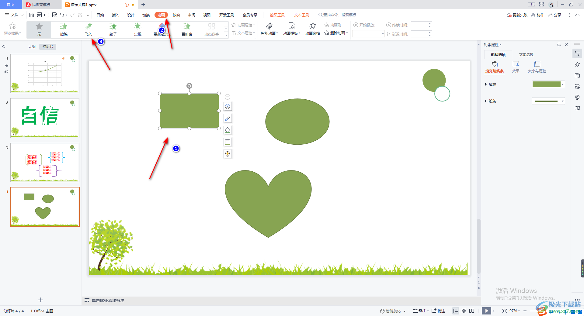Click the print preview icon
584x316 pixels.
pos(54,15)
